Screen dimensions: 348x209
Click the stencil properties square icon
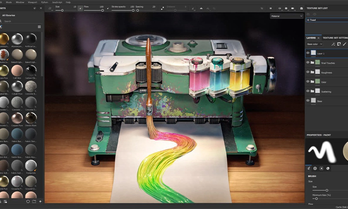coord(321,168)
